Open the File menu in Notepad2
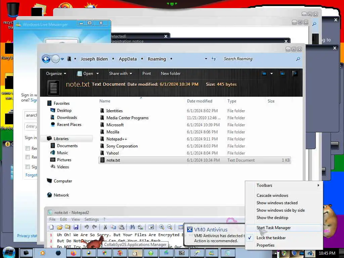This screenshot has width=344, height=258. coord(52,219)
